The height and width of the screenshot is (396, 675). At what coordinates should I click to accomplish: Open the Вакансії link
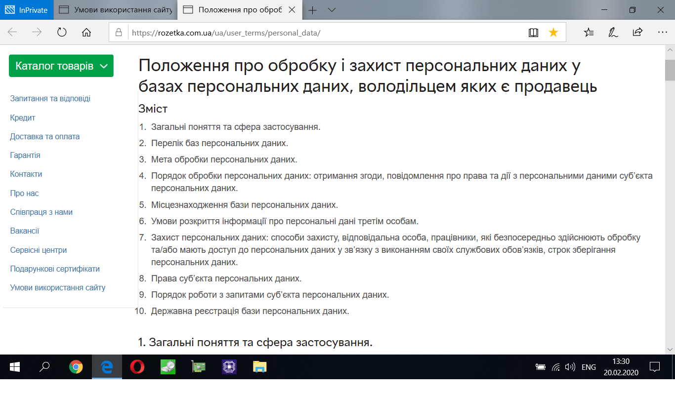(x=25, y=231)
